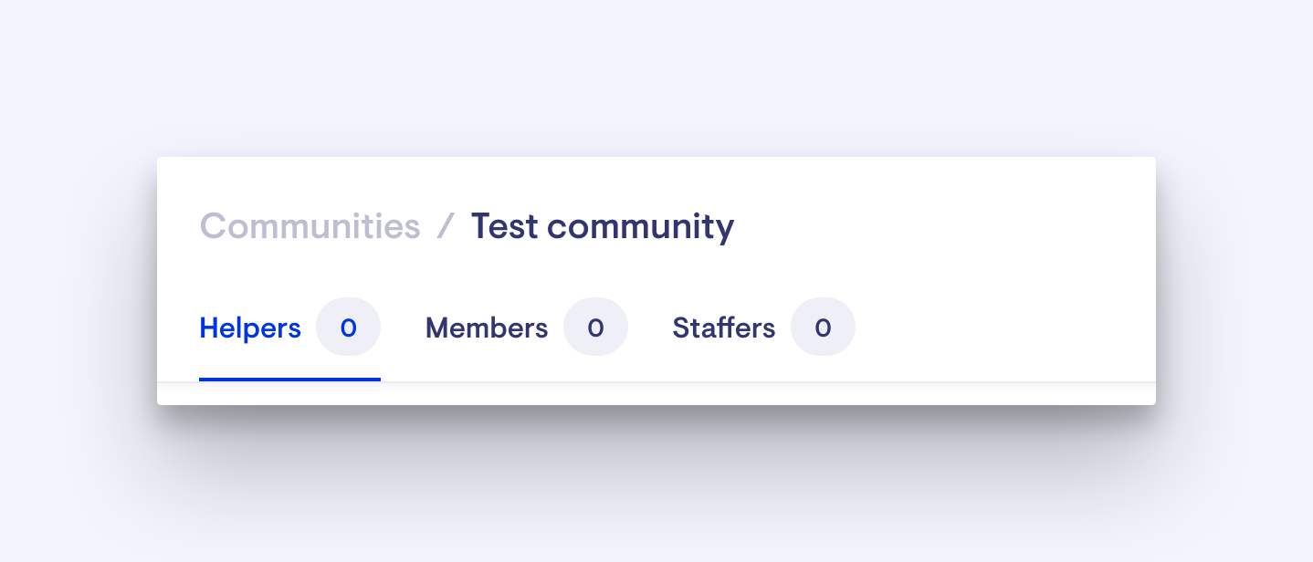Image resolution: width=1313 pixels, height=562 pixels.
Task: Open the Communities breadcrumb link
Action: pyautogui.click(x=310, y=226)
